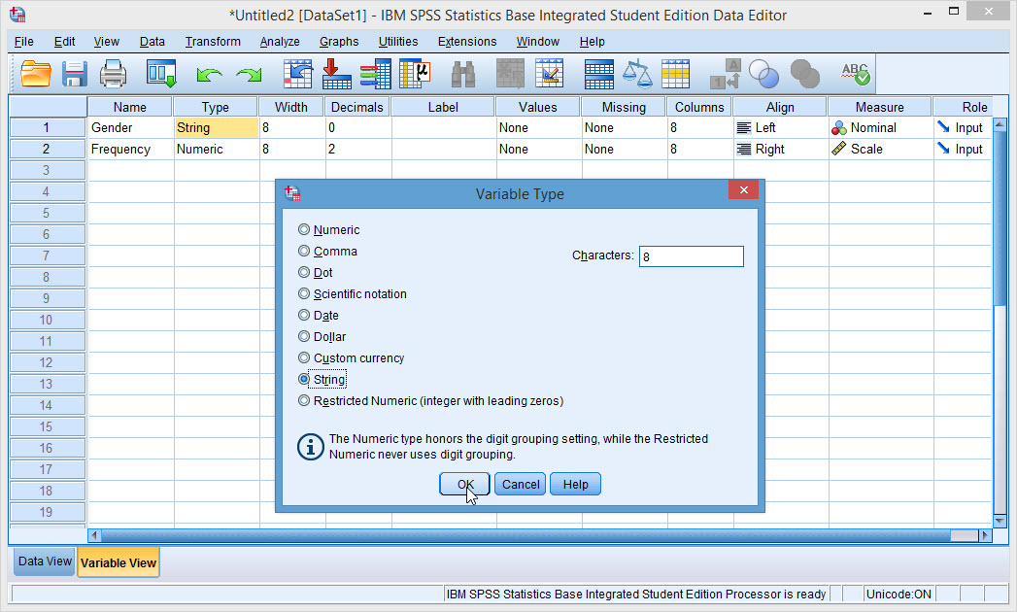Click the Go to case icon
Viewport: 1017px width, 612px height.
pyautogui.click(x=297, y=74)
